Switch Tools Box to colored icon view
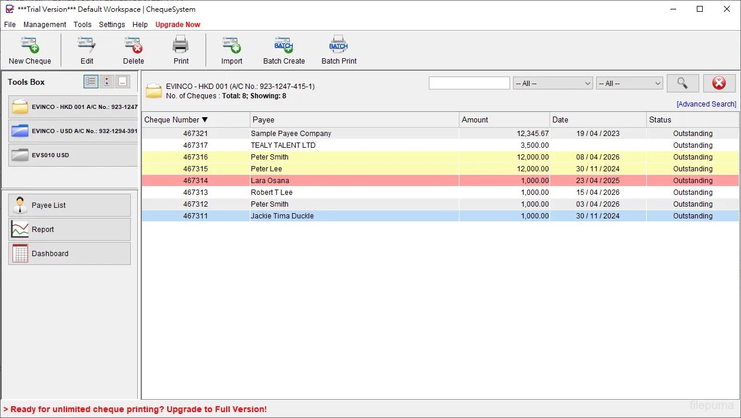This screenshot has height=418, width=741. tap(107, 82)
